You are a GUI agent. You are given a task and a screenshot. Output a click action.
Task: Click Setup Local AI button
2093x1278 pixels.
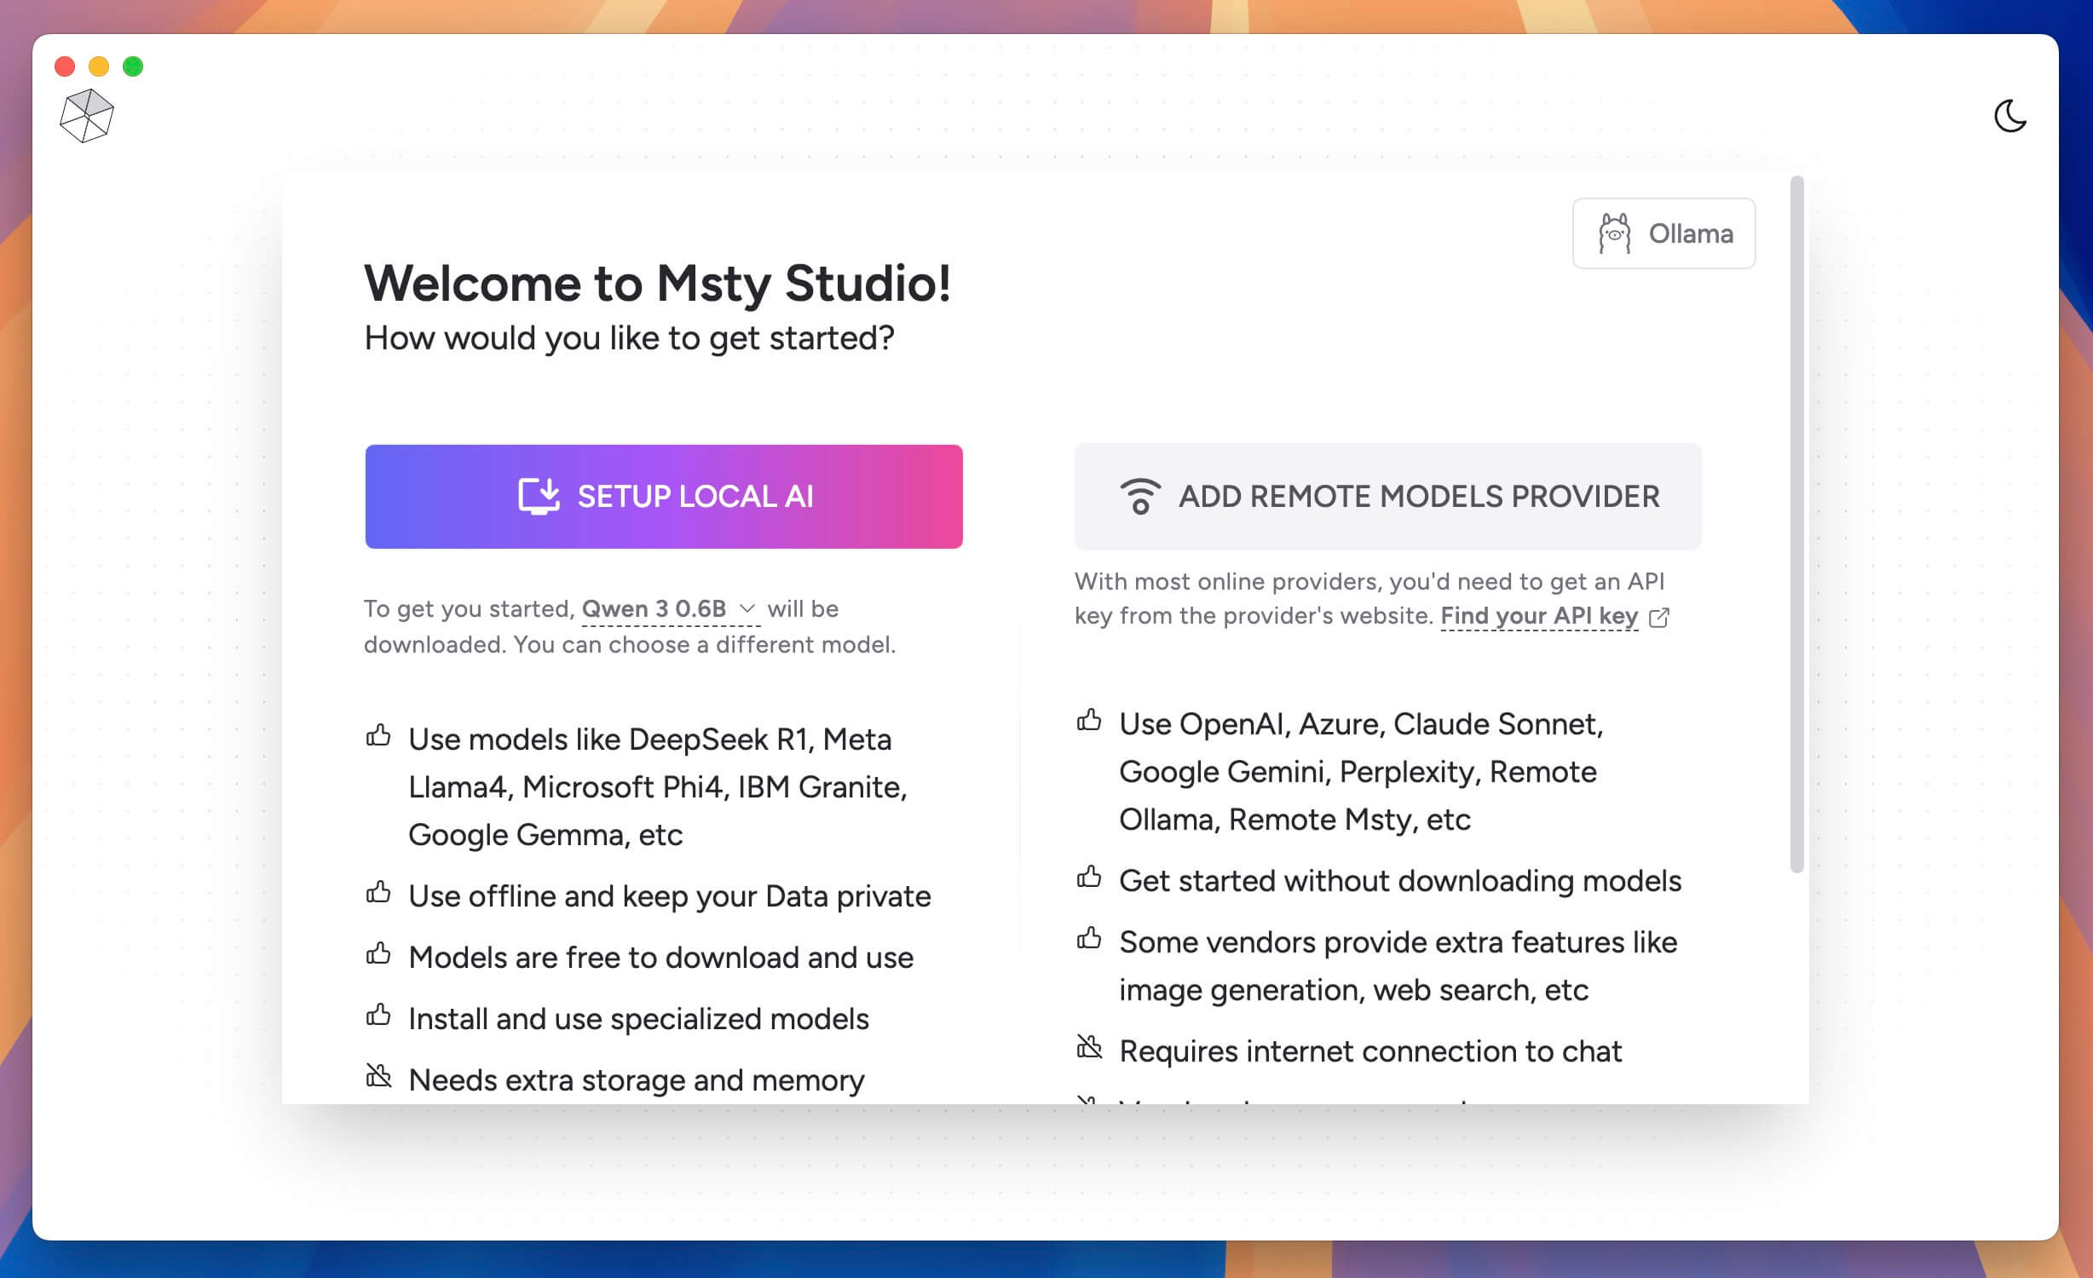[x=664, y=497]
